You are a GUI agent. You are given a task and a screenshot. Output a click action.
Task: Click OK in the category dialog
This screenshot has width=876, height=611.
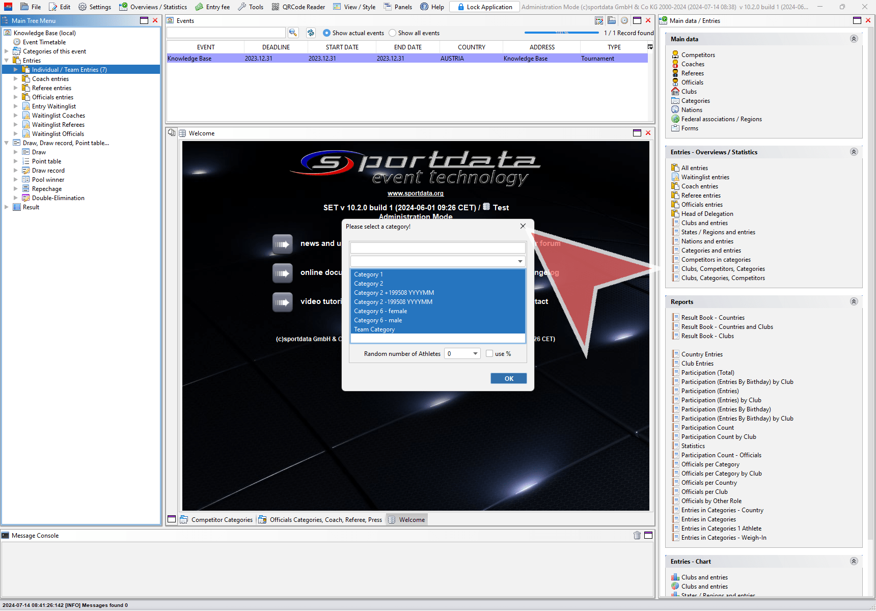tap(508, 379)
